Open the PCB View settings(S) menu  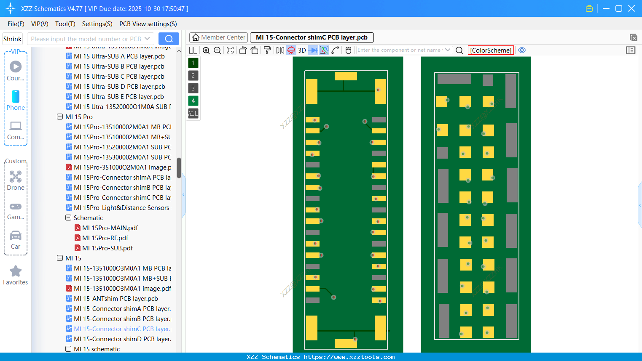pos(148,24)
